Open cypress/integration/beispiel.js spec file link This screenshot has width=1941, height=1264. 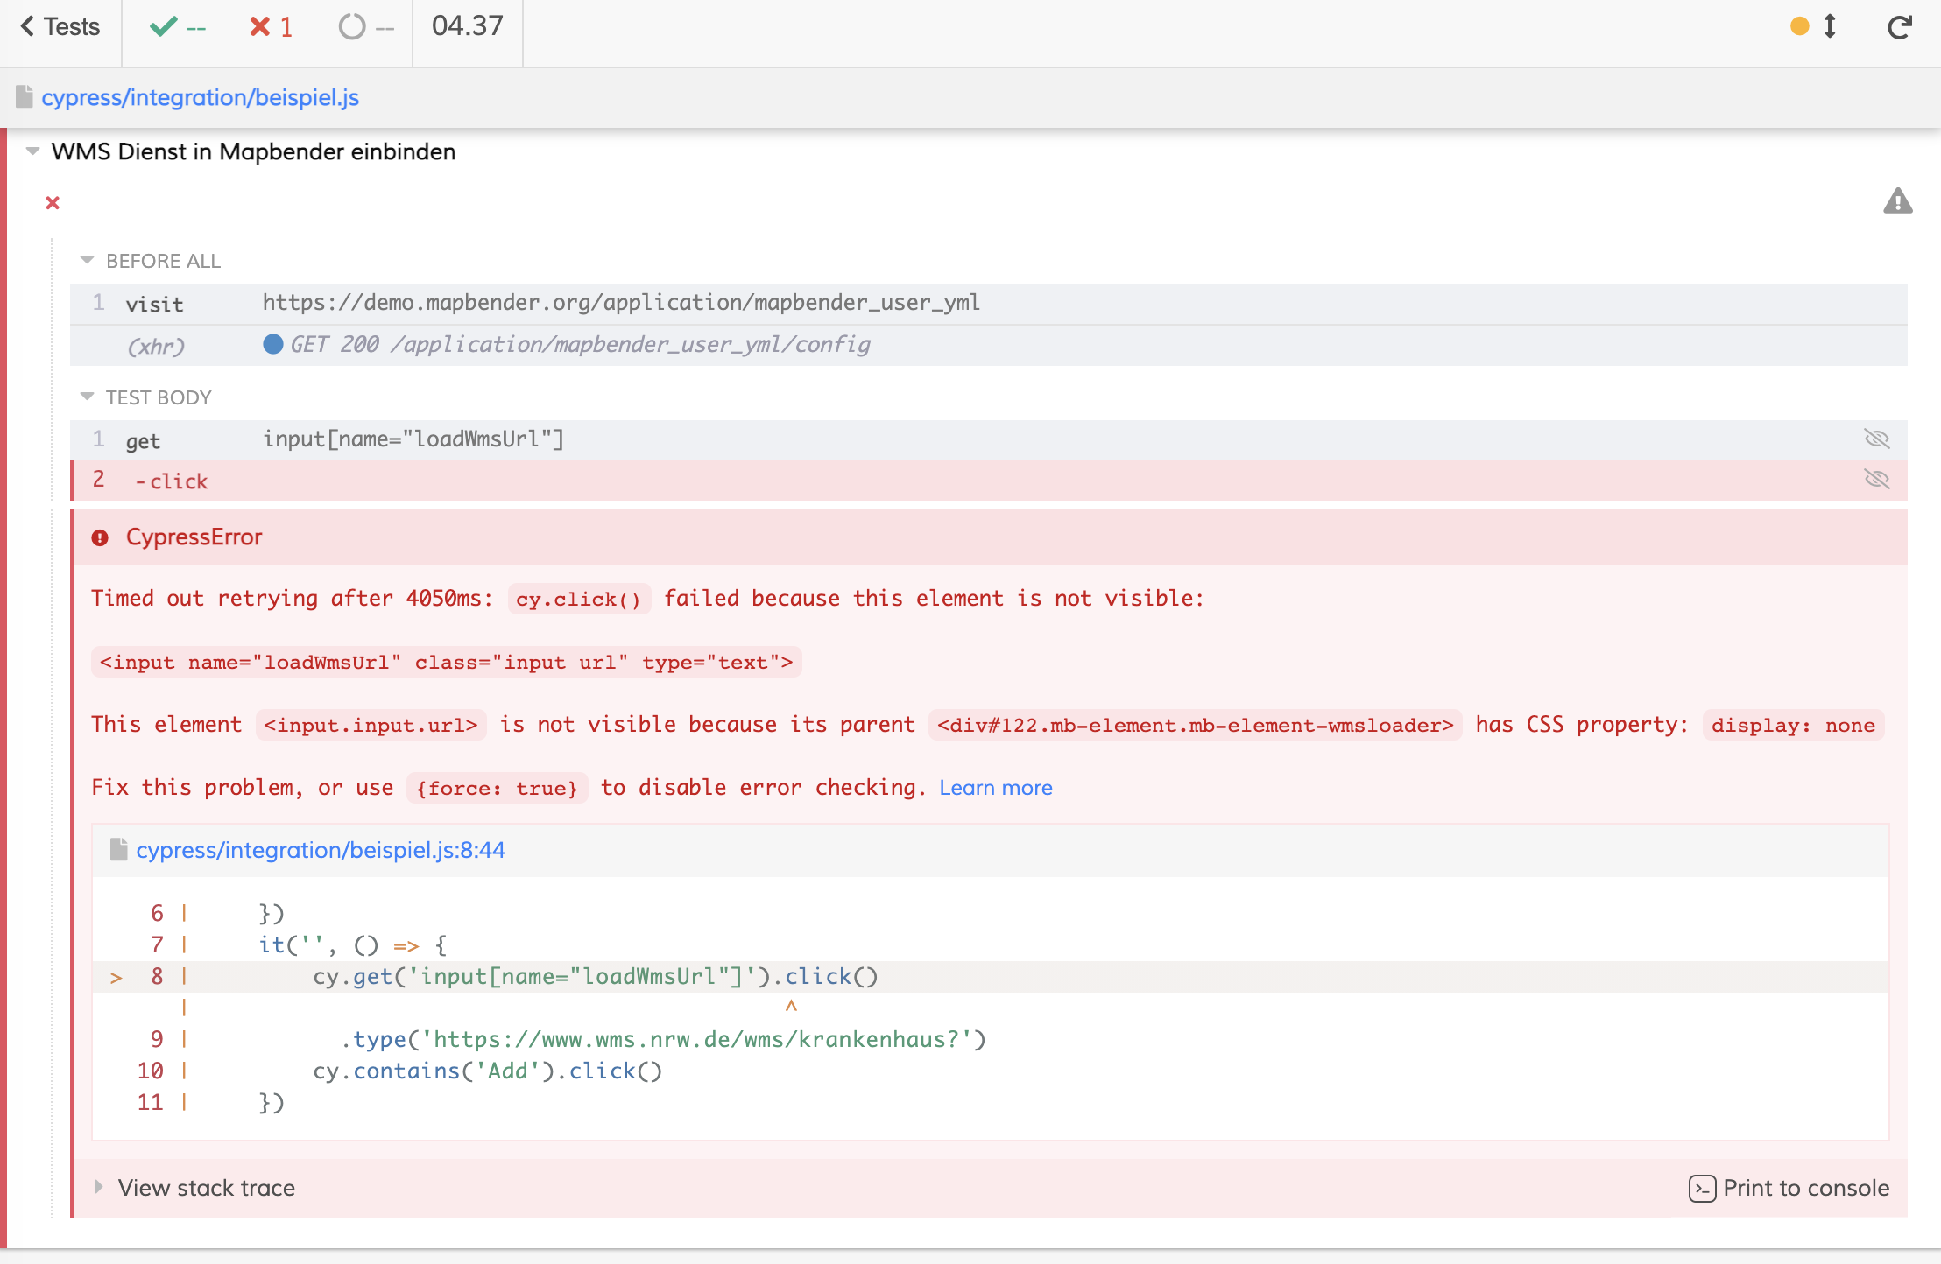(200, 97)
